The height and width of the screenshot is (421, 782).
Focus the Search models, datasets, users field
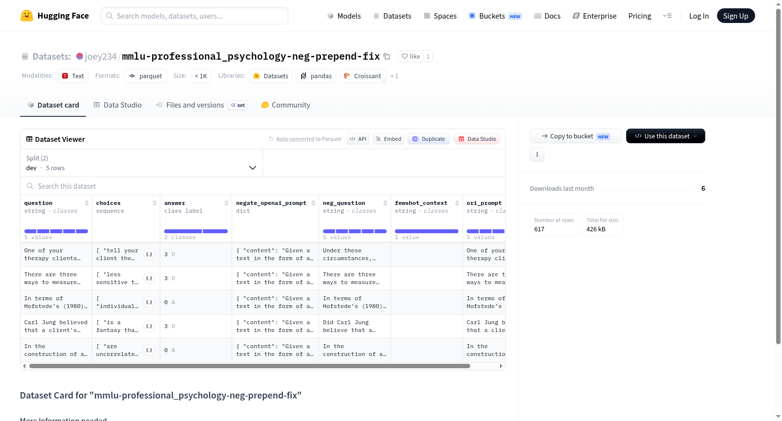click(195, 16)
